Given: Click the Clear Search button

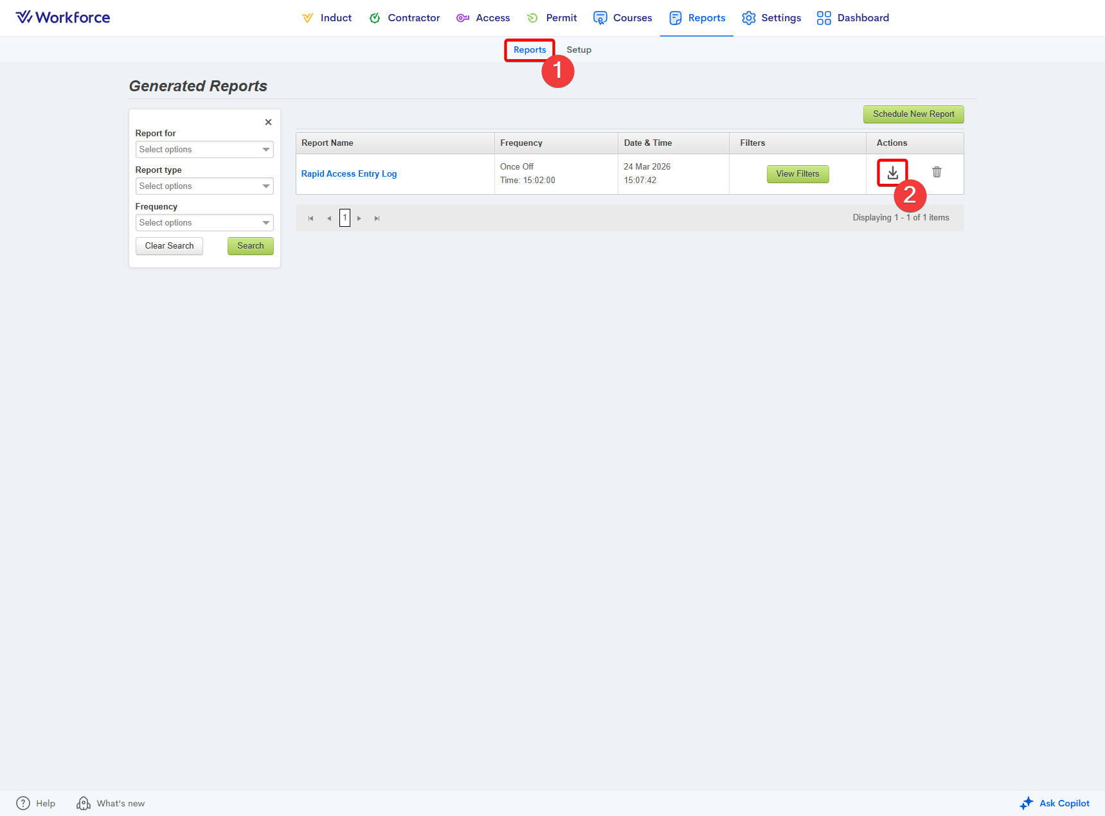Looking at the screenshot, I should click(x=169, y=246).
